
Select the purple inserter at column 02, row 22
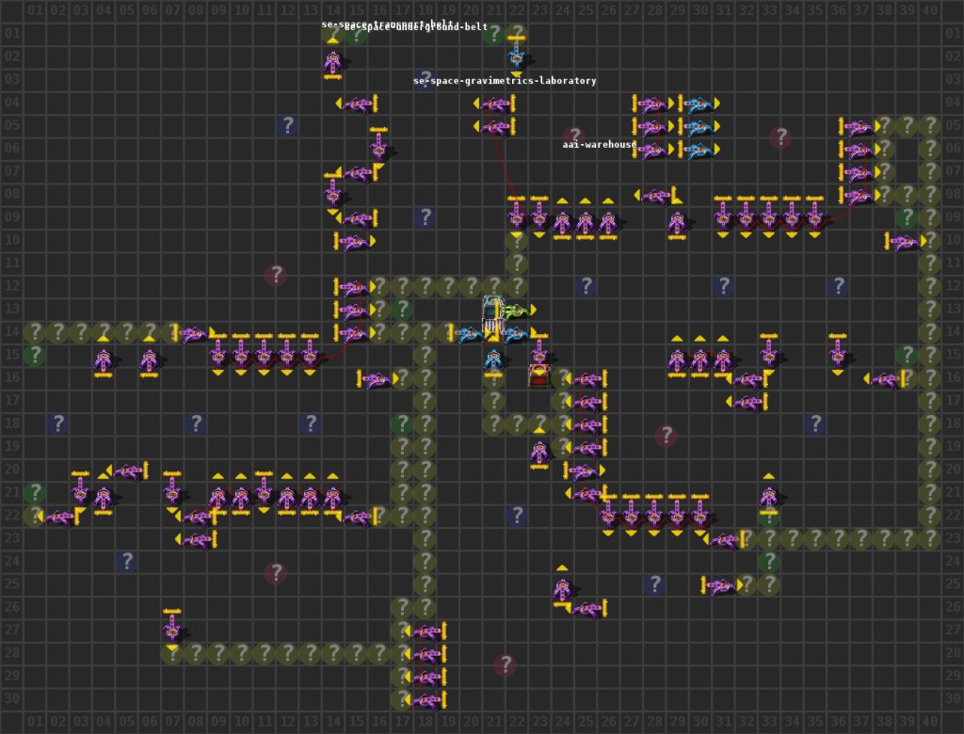pyautogui.click(x=57, y=517)
